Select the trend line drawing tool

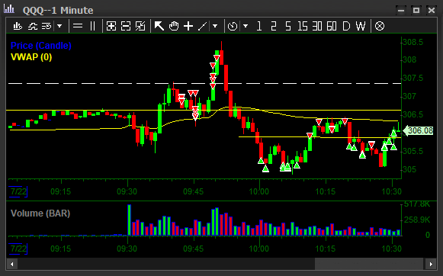pyautogui.click(x=202, y=26)
